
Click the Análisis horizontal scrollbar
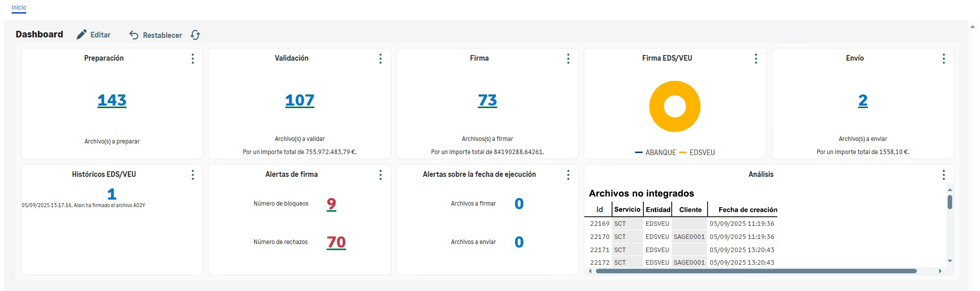point(756,271)
